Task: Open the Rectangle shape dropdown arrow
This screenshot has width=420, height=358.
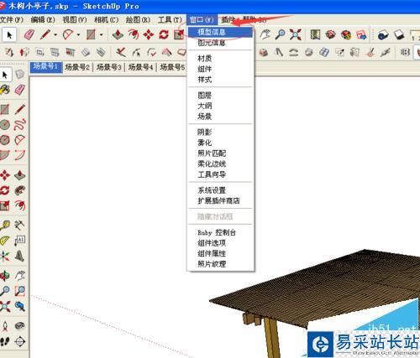Action: pos(102,35)
